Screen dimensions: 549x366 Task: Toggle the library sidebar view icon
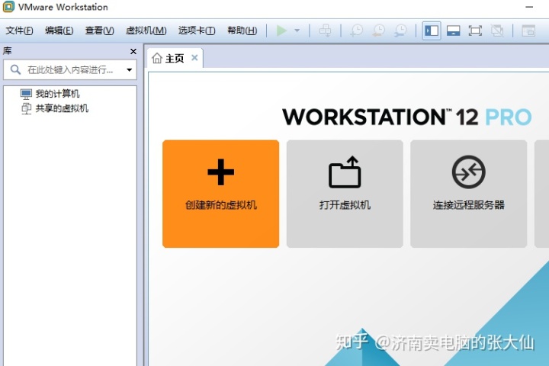click(432, 30)
